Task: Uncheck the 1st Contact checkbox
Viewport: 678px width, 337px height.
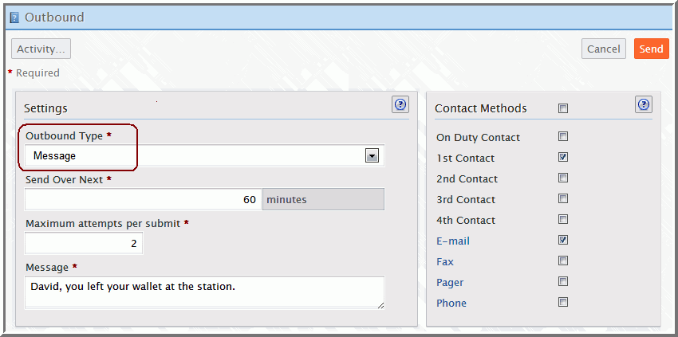Action: [x=563, y=157]
